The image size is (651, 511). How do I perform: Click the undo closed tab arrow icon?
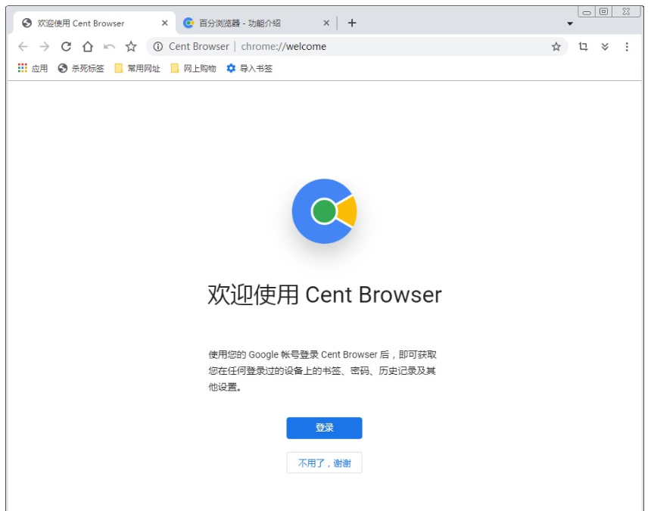pyautogui.click(x=109, y=46)
